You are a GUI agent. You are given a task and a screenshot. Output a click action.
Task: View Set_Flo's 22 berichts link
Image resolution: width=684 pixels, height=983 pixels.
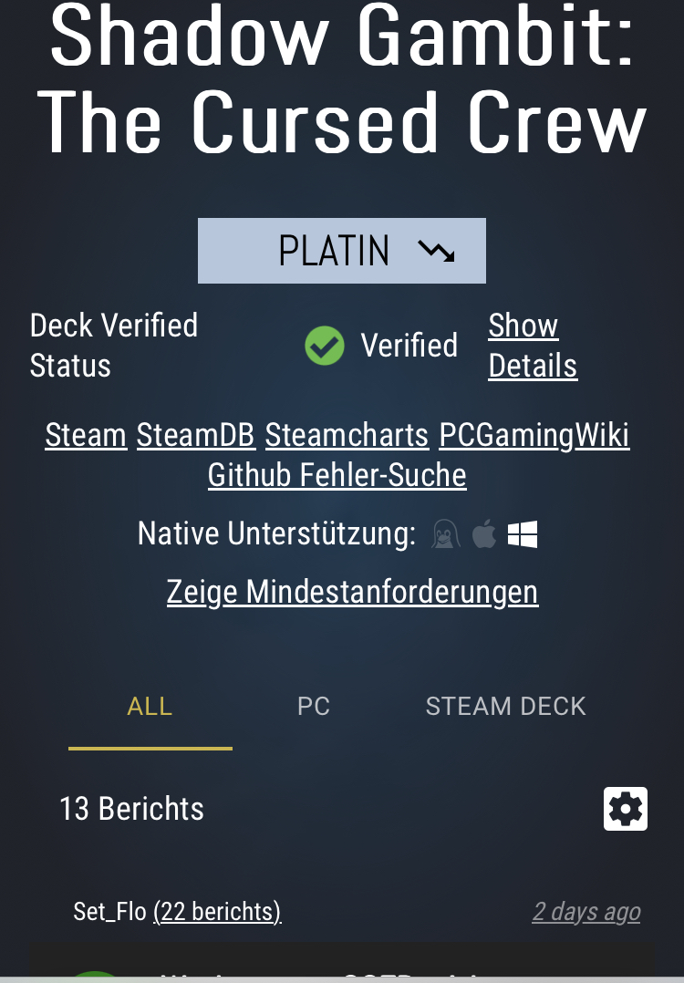pyautogui.click(x=217, y=911)
